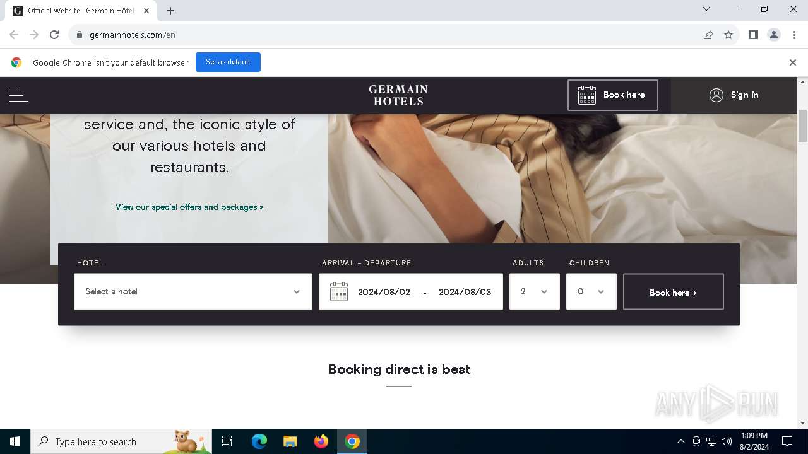Click the Book here header button
The image size is (808, 454).
point(612,95)
